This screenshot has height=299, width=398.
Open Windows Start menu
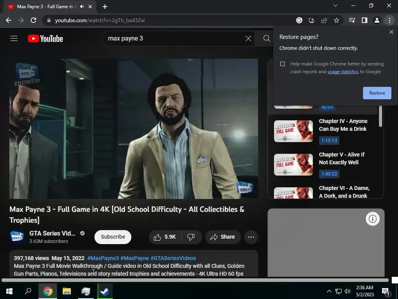[x=9, y=291]
